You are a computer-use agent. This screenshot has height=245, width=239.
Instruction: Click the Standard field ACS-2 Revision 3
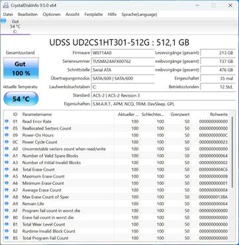click(163, 95)
